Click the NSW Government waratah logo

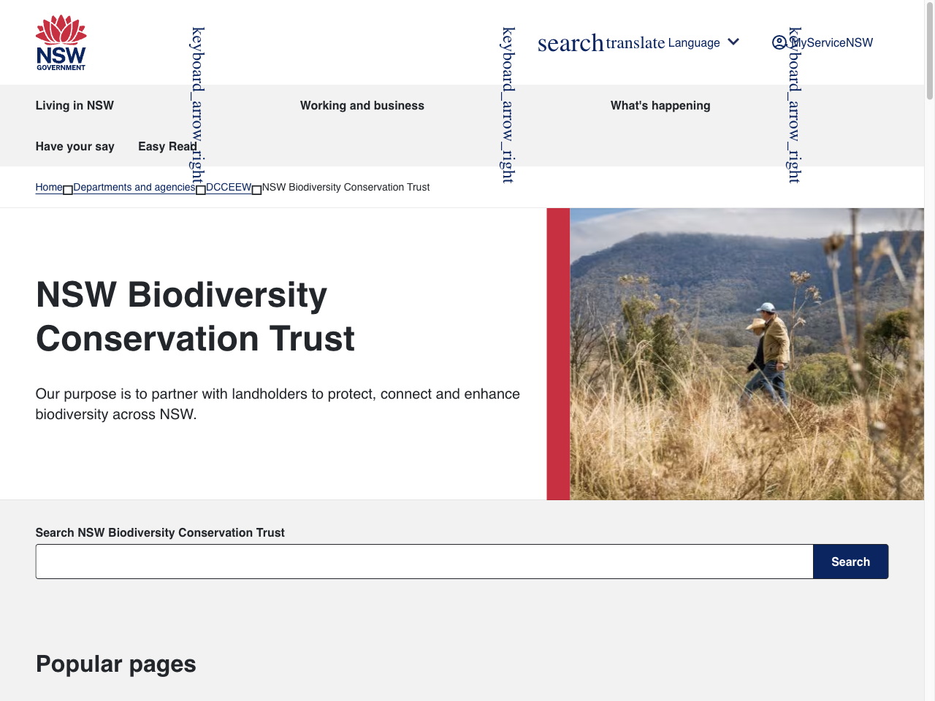[60, 42]
